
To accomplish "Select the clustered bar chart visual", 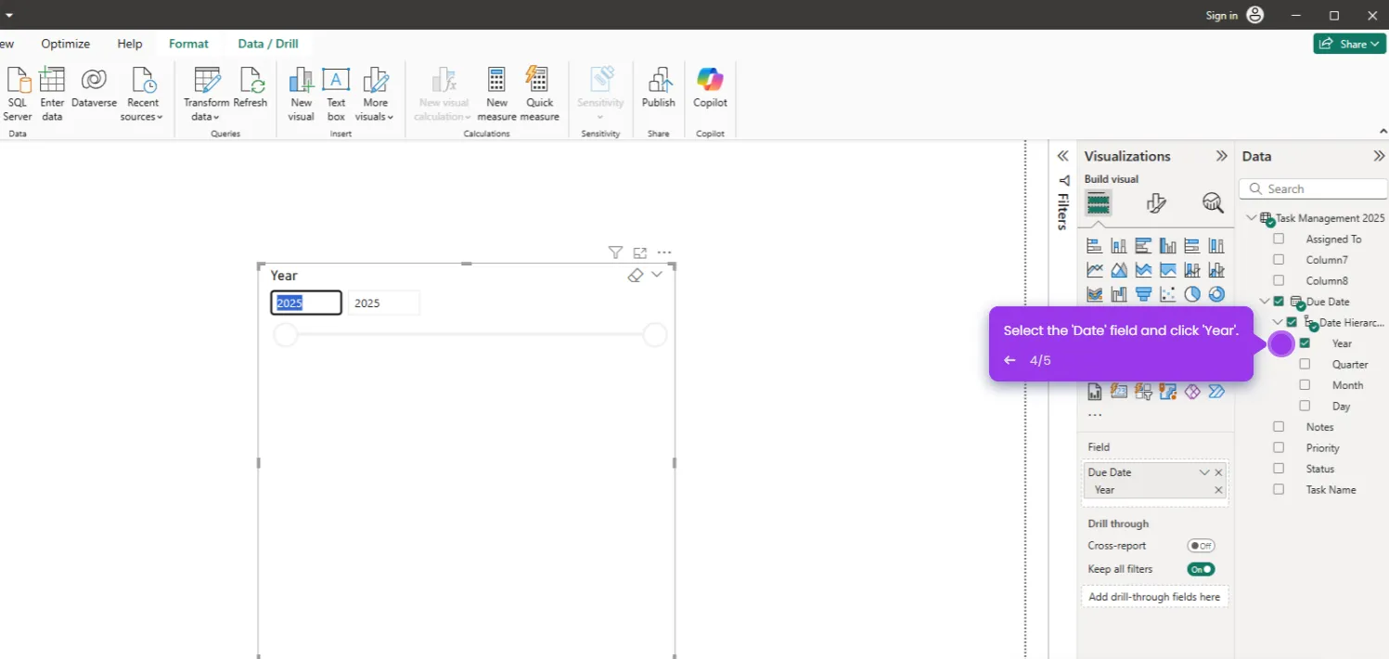I will pyautogui.click(x=1143, y=246).
